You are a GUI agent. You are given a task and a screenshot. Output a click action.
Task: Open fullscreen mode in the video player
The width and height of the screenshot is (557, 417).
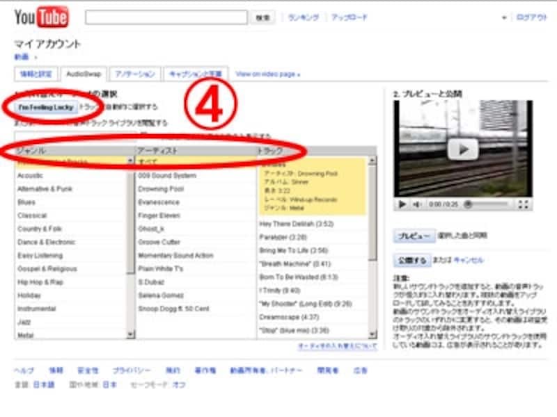coord(523,204)
